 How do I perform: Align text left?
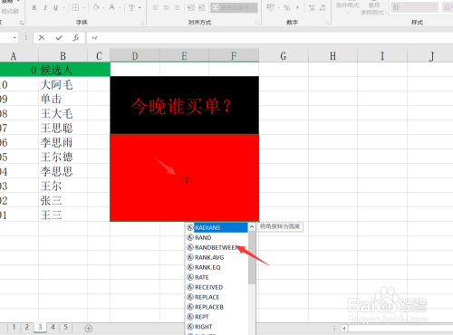(x=155, y=8)
